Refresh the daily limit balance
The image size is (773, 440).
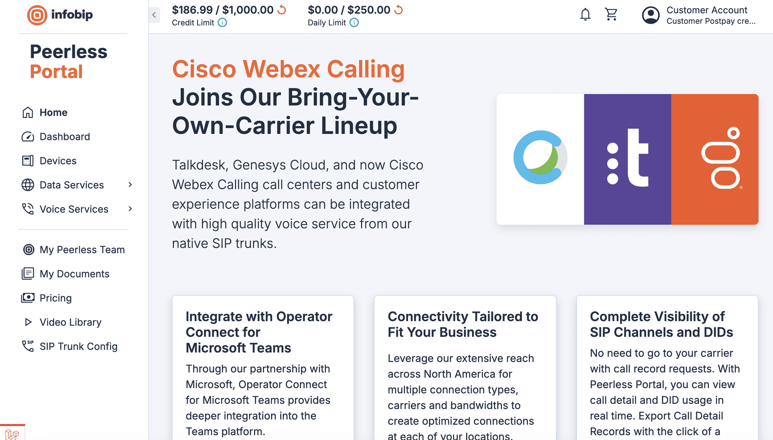point(399,10)
